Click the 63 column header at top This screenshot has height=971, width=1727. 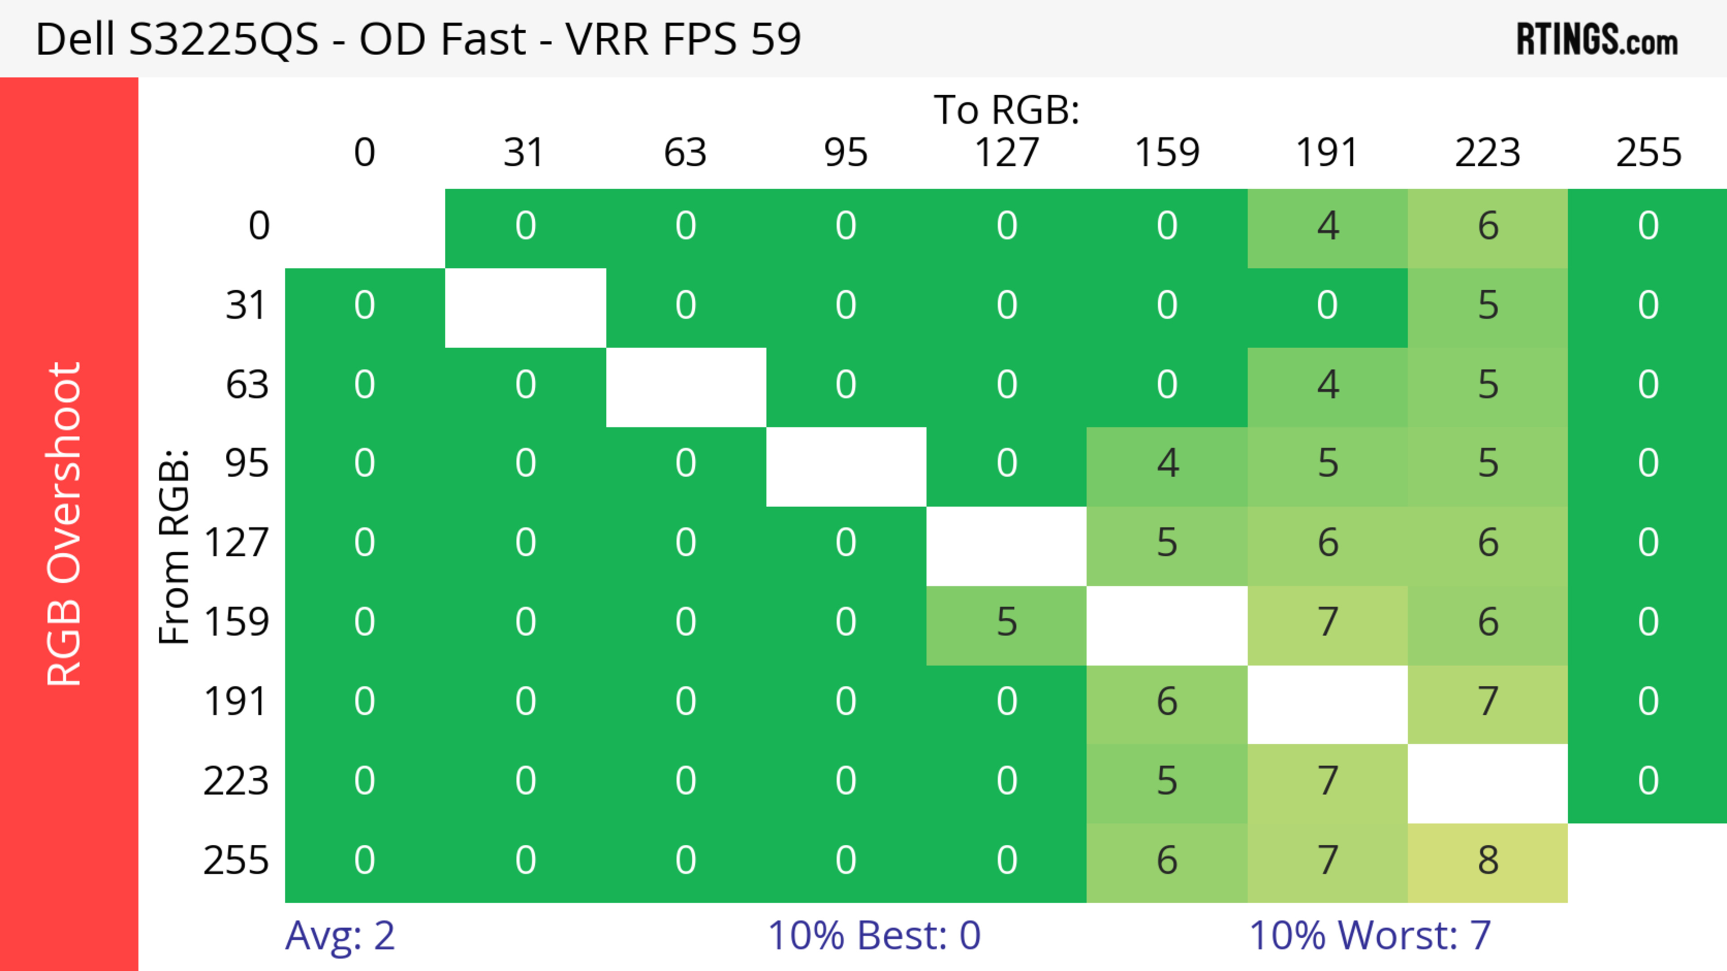point(685,153)
